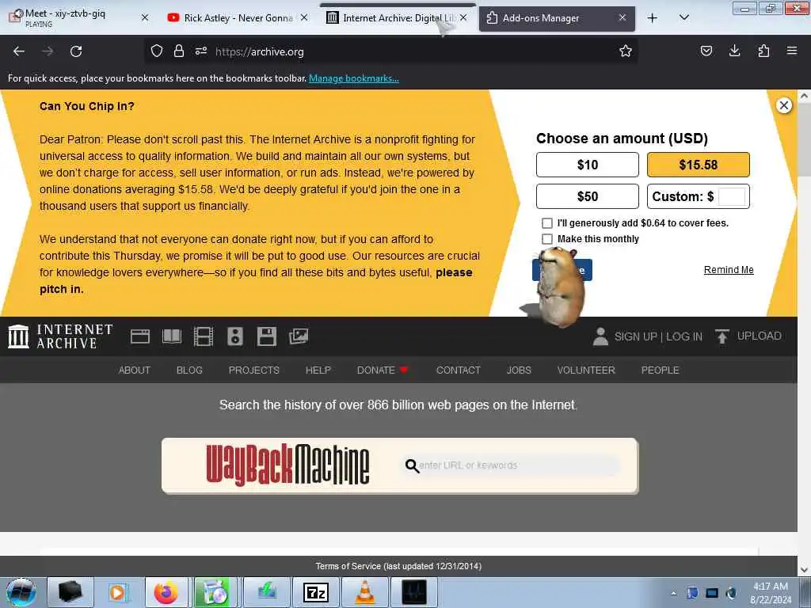Viewport: 811px width, 608px height.
Task: Click the user avatar icon
Action: coord(600,336)
